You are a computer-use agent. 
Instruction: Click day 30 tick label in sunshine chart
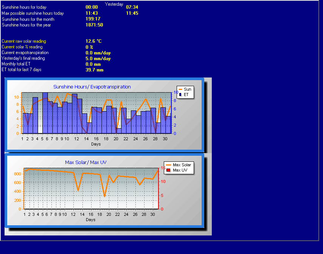[x=165, y=139]
